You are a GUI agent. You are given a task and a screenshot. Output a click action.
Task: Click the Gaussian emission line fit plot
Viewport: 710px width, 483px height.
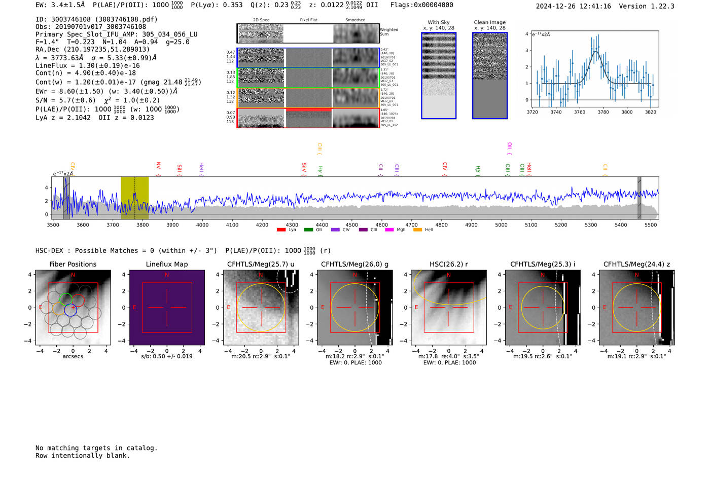pos(595,69)
